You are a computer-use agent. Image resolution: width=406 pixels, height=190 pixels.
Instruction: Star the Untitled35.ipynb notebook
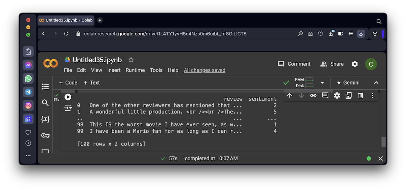click(131, 60)
